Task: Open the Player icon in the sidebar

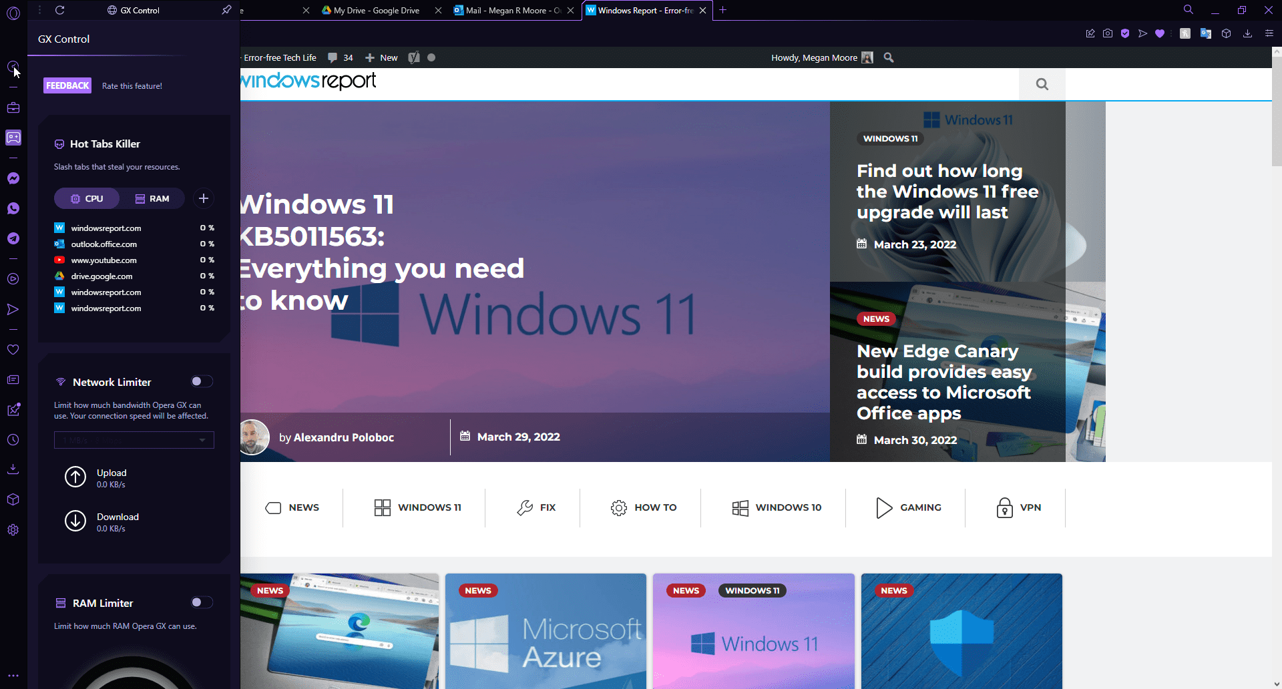Action: pyautogui.click(x=13, y=279)
